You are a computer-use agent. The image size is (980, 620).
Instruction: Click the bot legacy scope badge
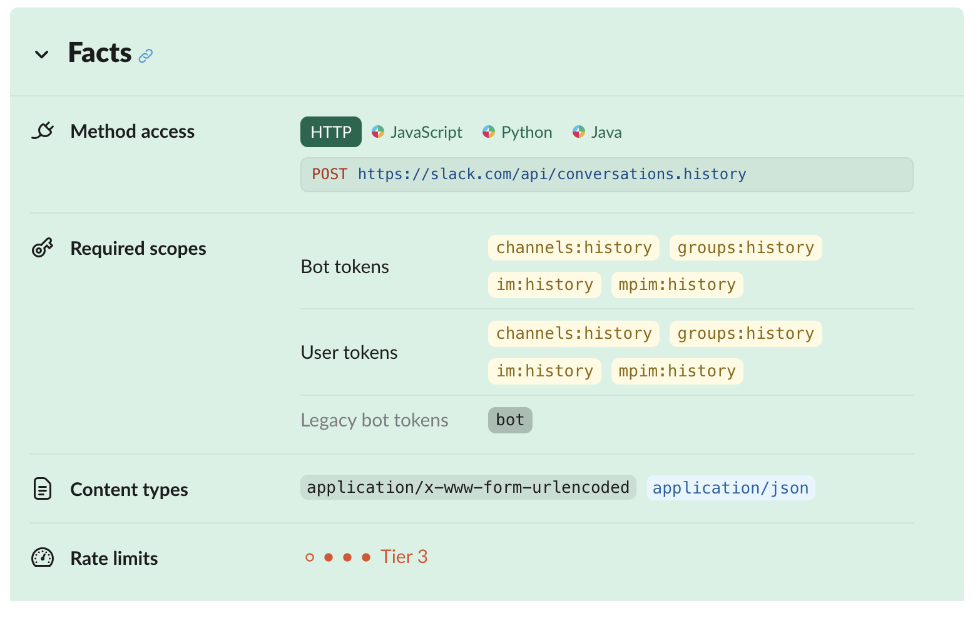point(510,420)
